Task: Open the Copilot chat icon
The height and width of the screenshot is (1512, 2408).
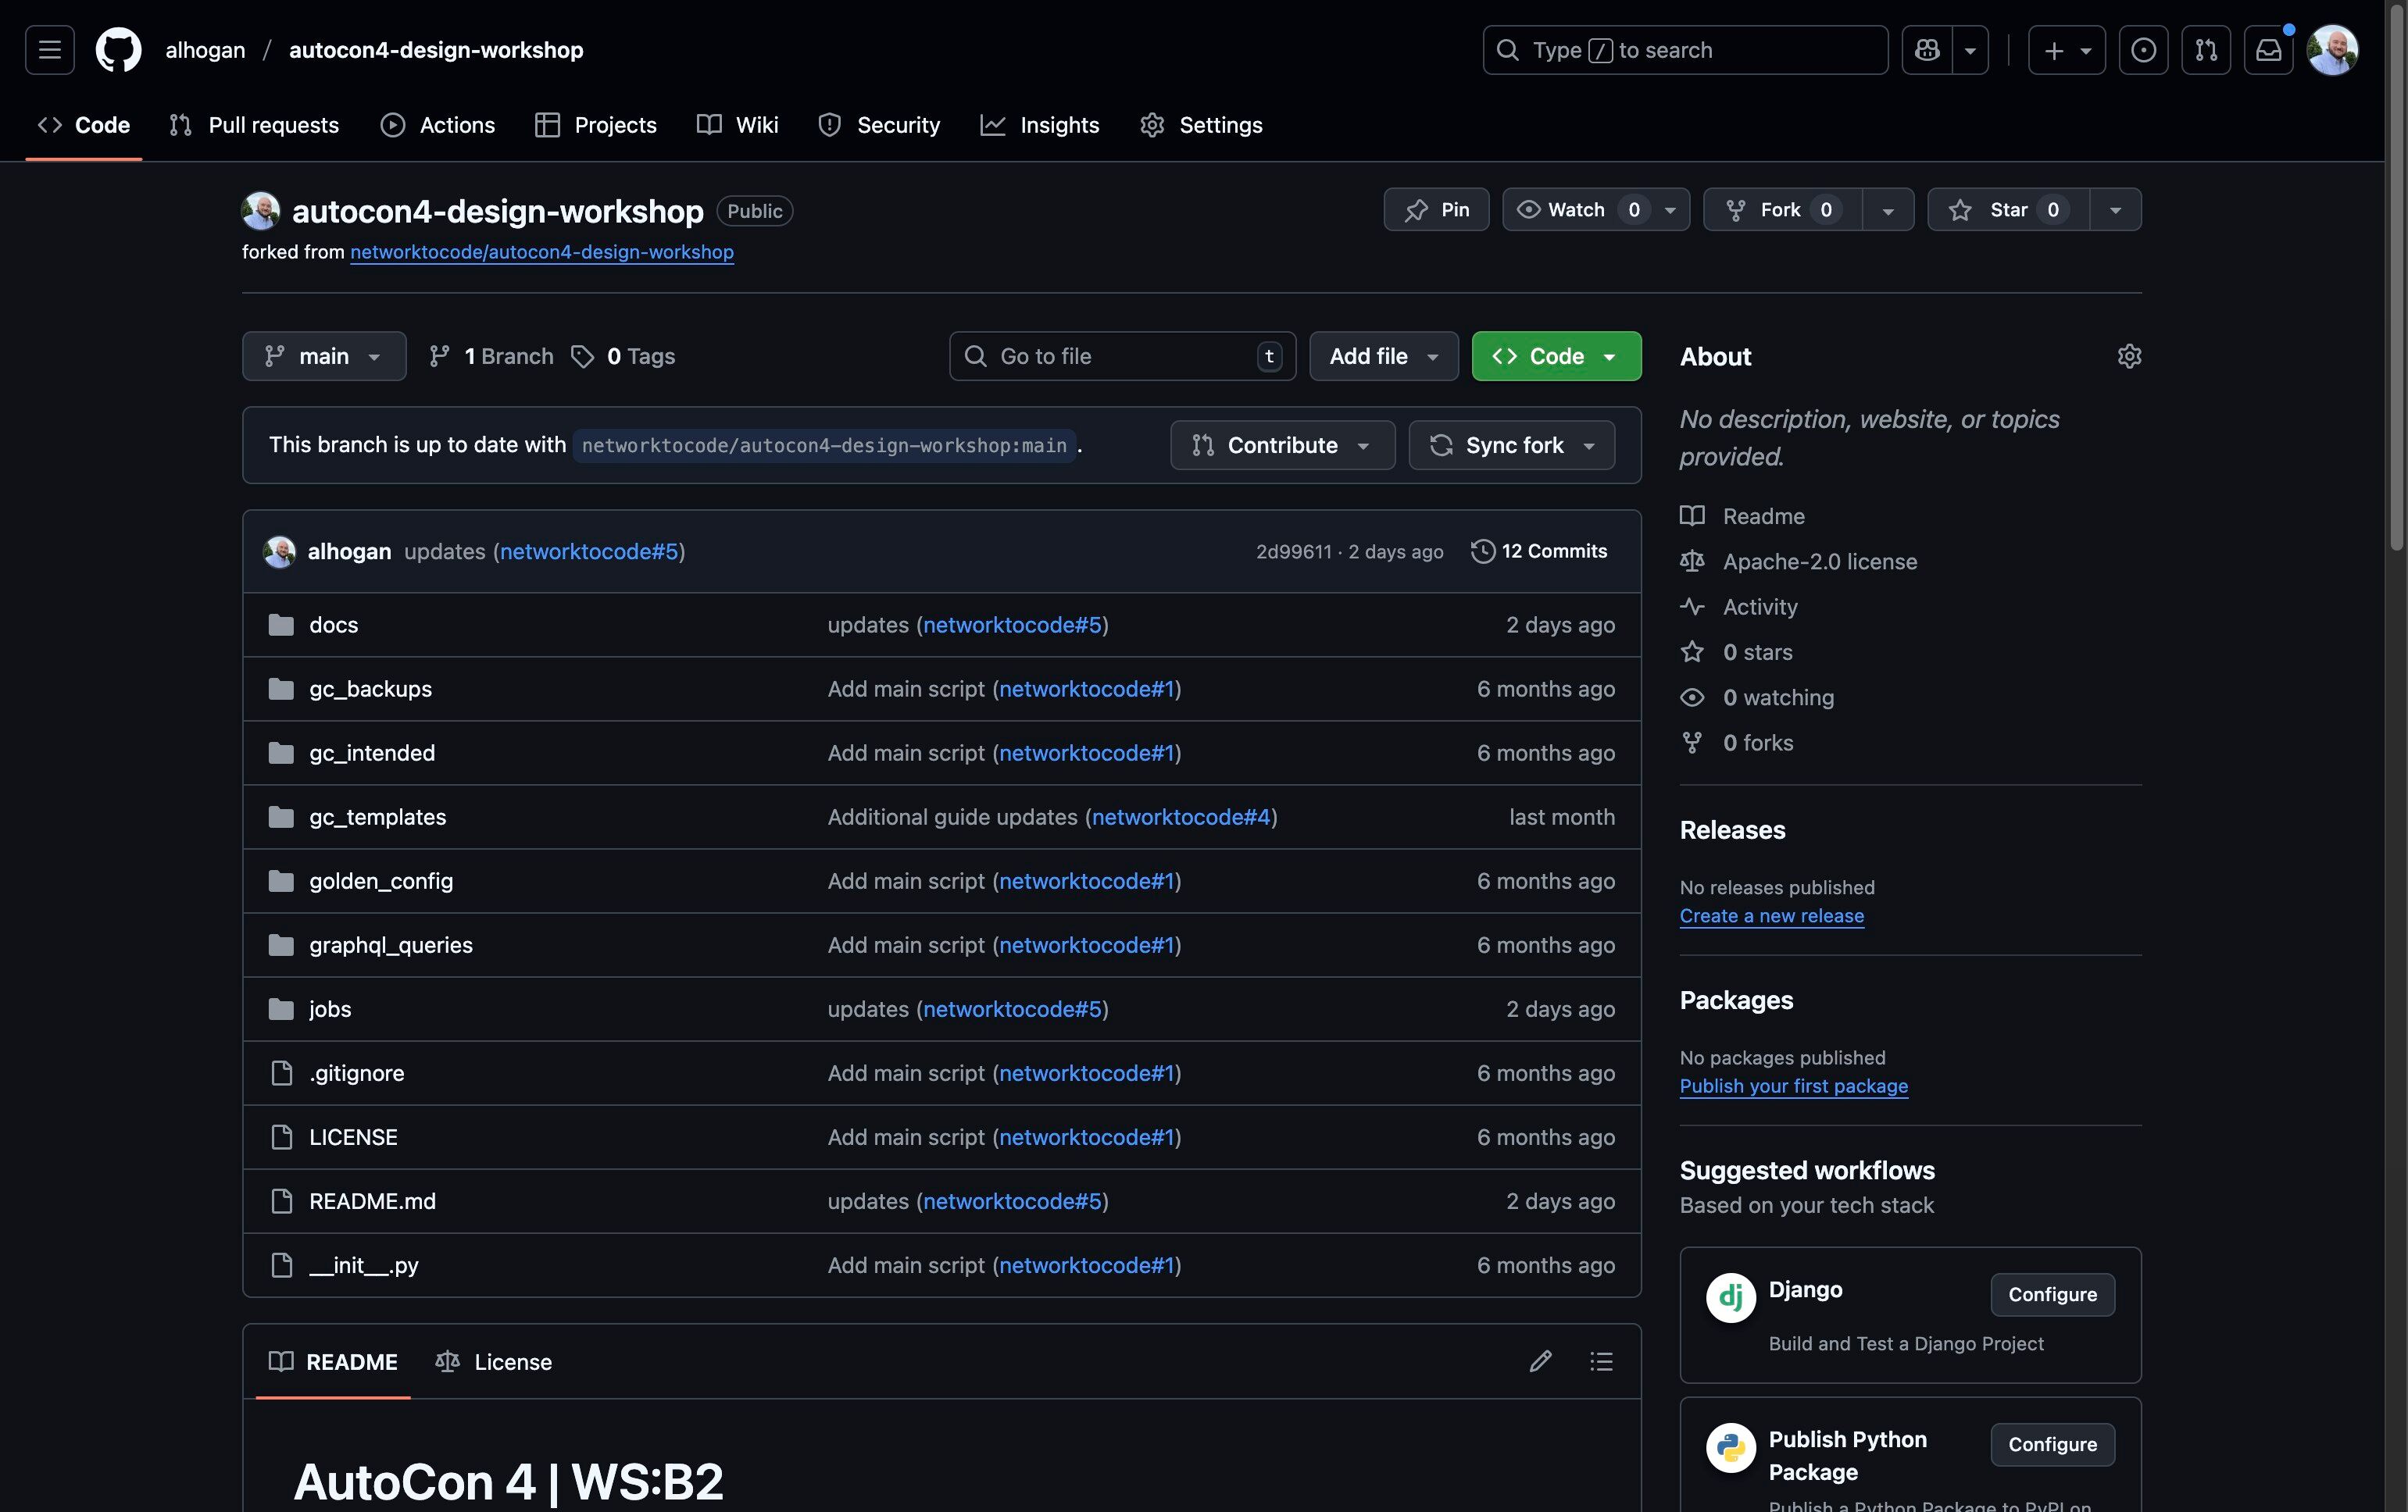Action: point(1927,50)
